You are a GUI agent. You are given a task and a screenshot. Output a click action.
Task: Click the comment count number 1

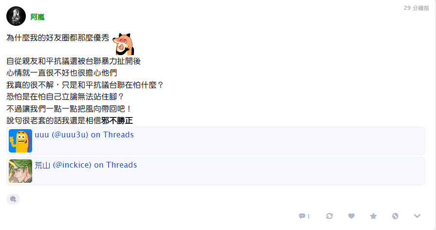[x=308, y=216]
